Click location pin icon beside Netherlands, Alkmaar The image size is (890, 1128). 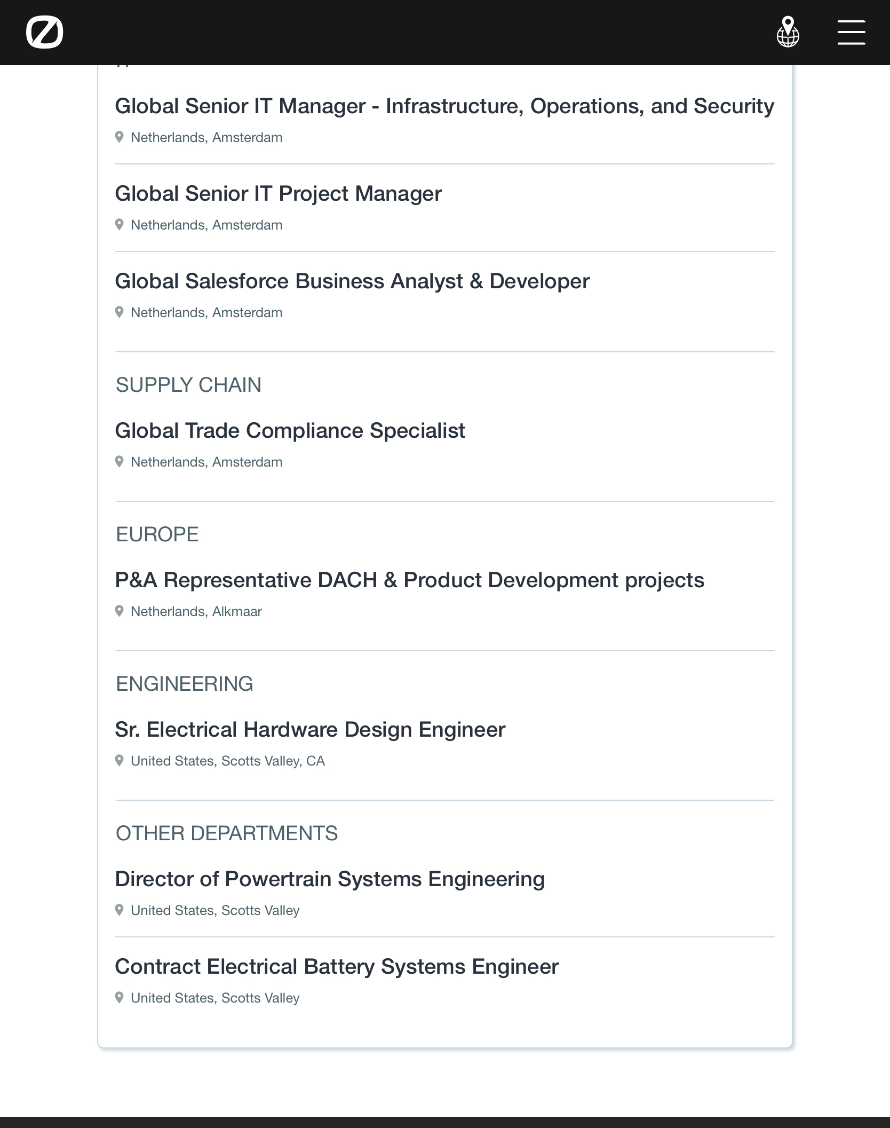(x=120, y=611)
